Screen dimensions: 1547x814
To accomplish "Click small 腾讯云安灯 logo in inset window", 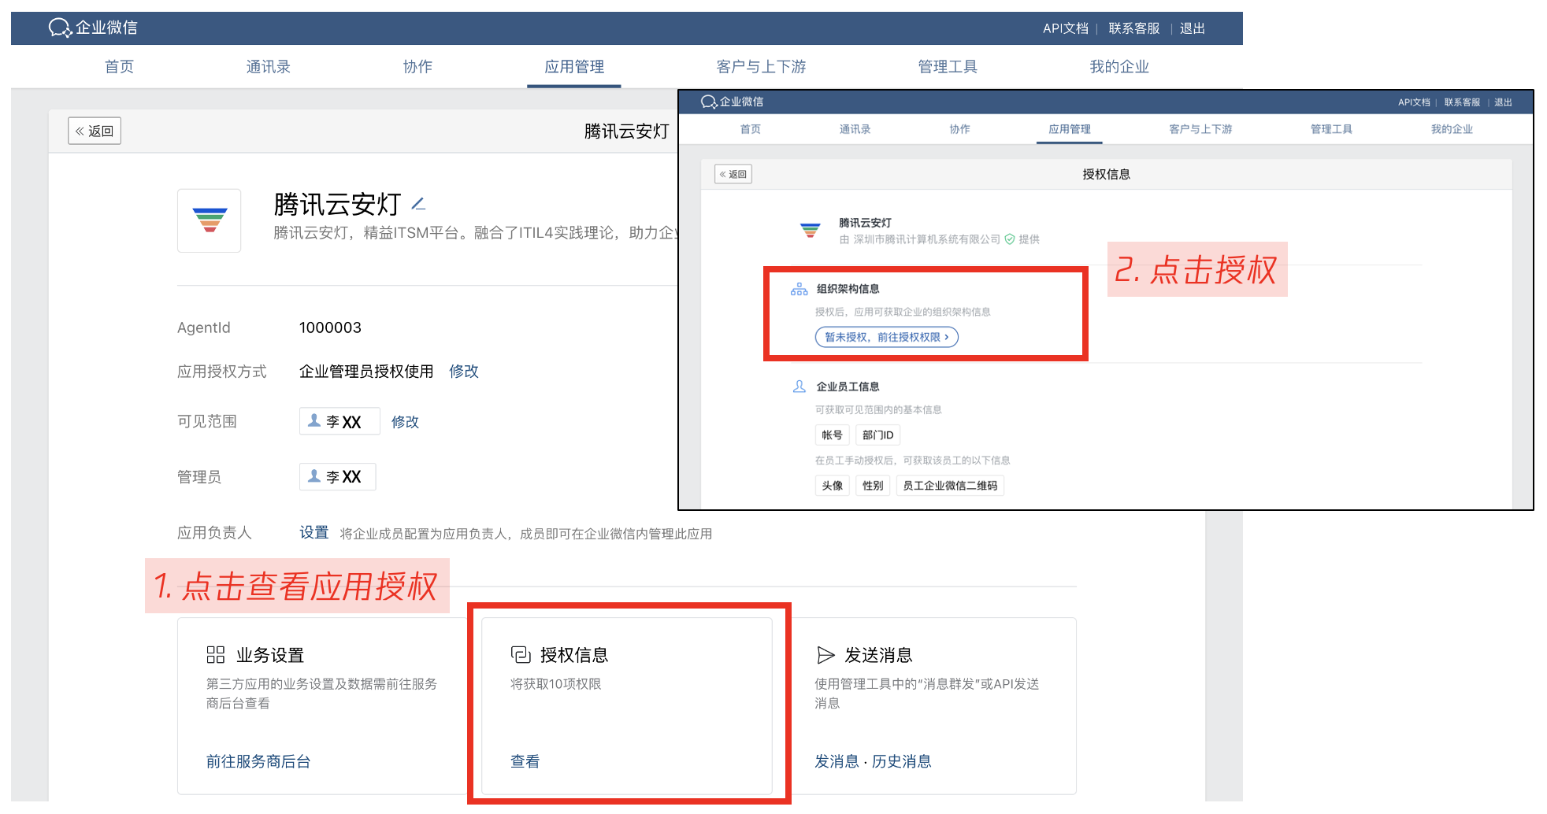I will (x=811, y=230).
